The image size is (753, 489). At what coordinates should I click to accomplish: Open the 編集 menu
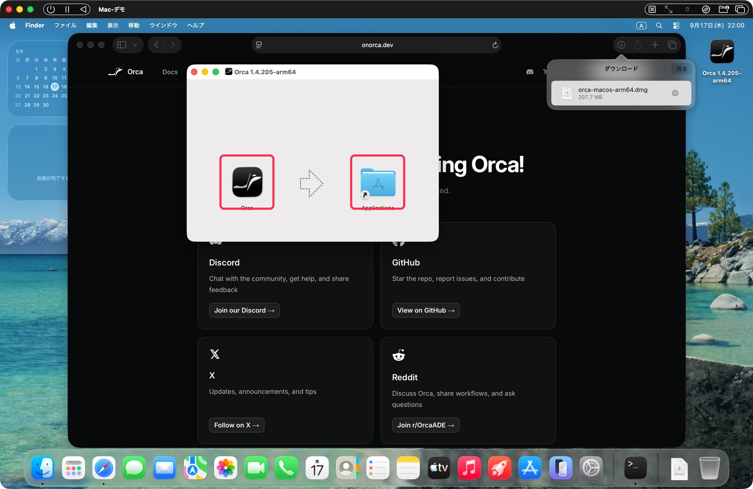92,26
